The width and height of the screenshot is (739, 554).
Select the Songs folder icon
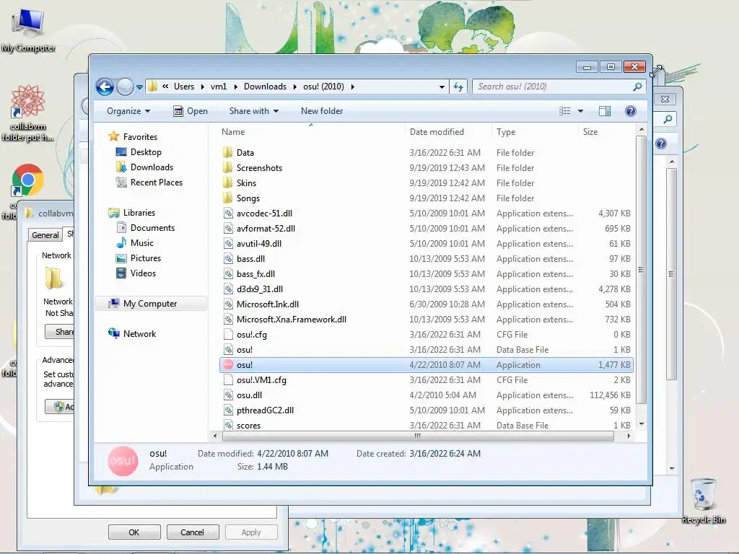(227, 198)
